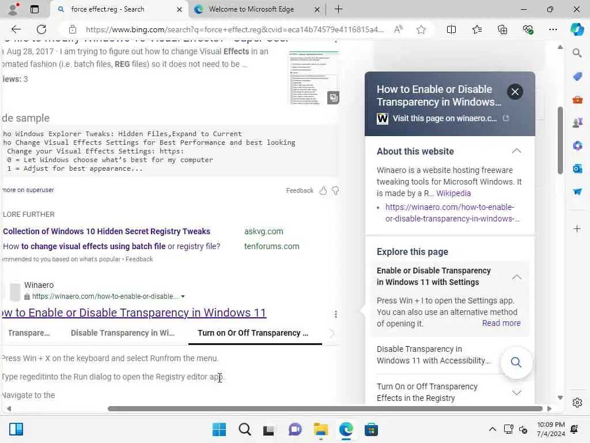Open Disable Transparency with Accessibility item
Screen dimensions: 590x443
pyautogui.click(x=433, y=355)
